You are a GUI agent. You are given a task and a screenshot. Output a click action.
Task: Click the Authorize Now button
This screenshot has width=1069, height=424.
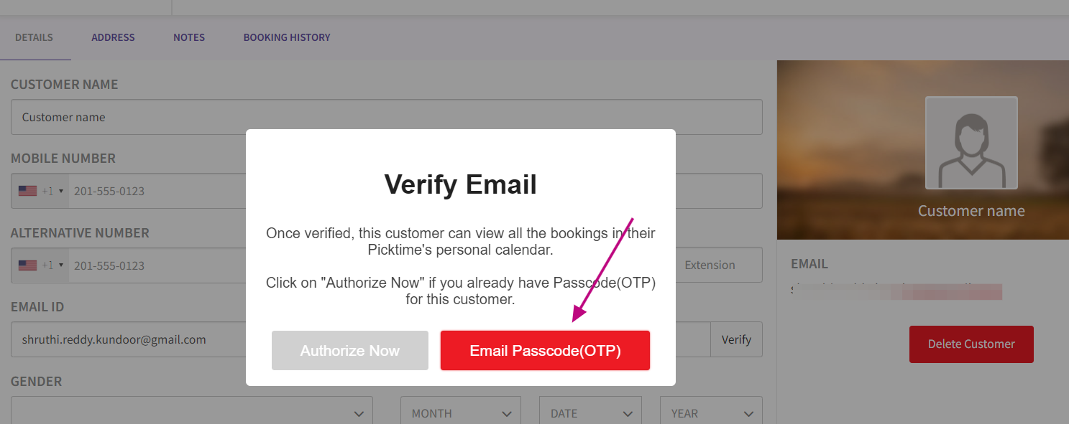[x=350, y=351]
